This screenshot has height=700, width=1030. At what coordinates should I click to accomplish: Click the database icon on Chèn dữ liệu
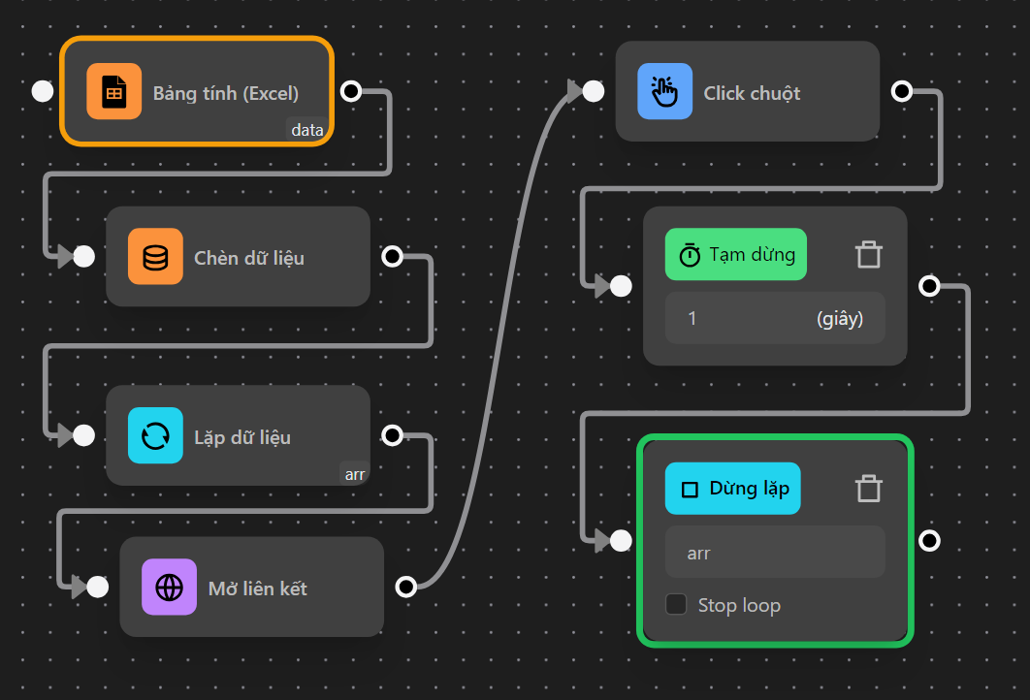(x=155, y=257)
